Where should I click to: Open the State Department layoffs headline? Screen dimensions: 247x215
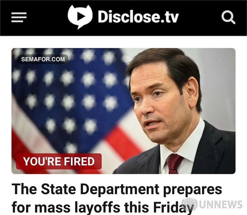point(117,198)
